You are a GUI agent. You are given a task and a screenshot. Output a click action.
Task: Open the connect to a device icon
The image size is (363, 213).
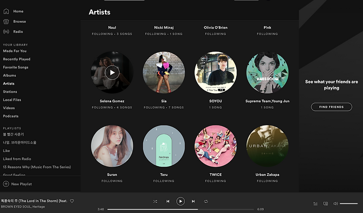pos(326,204)
